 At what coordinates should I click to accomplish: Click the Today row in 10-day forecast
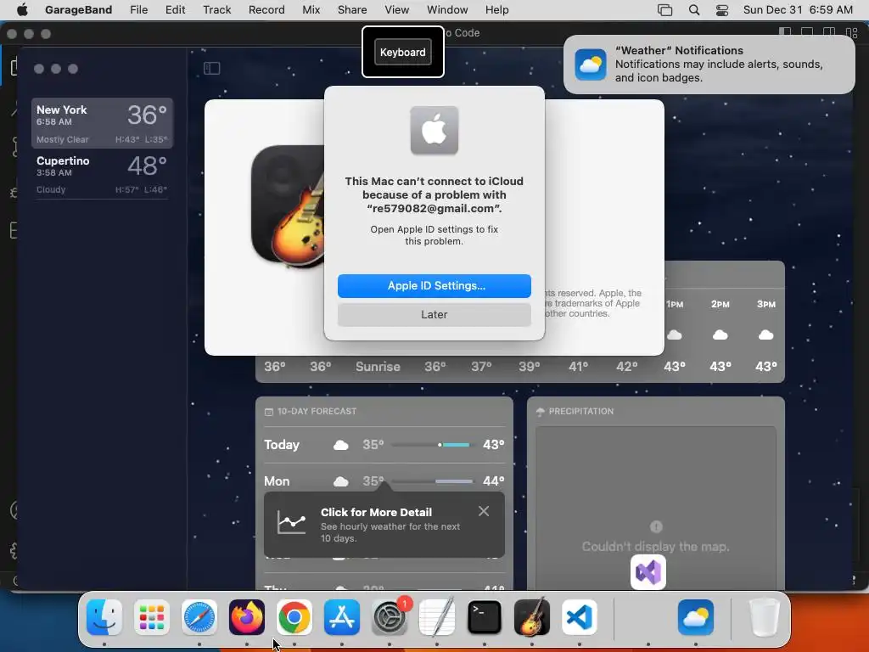pos(384,445)
